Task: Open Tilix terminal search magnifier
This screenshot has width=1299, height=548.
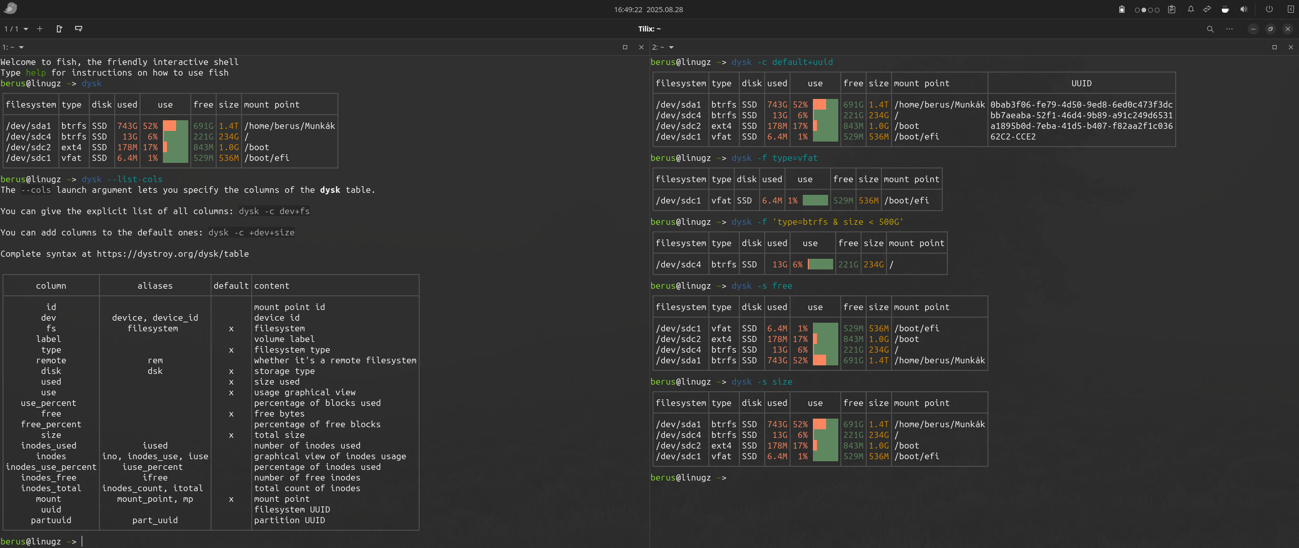Action: (1210, 29)
